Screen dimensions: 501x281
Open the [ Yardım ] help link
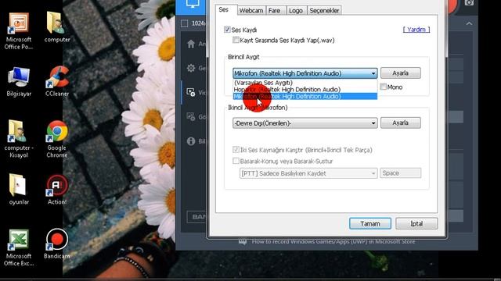416,30
